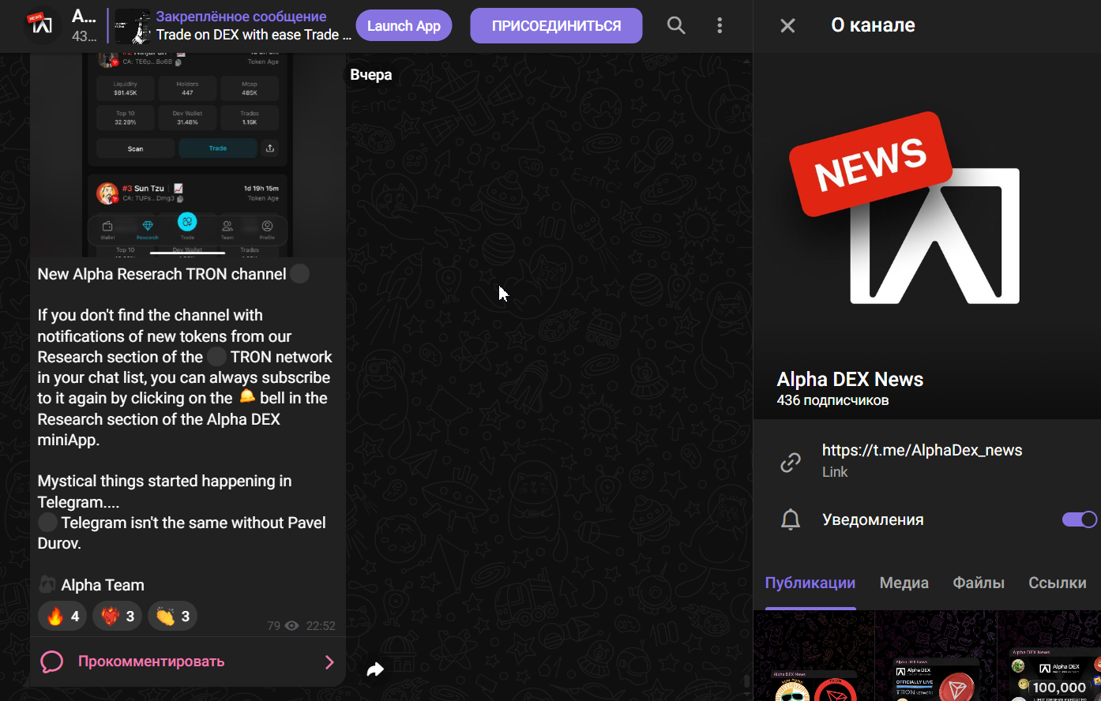1101x701 pixels.
Task: Click the bell notifications icon
Action: (x=791, y=519)
